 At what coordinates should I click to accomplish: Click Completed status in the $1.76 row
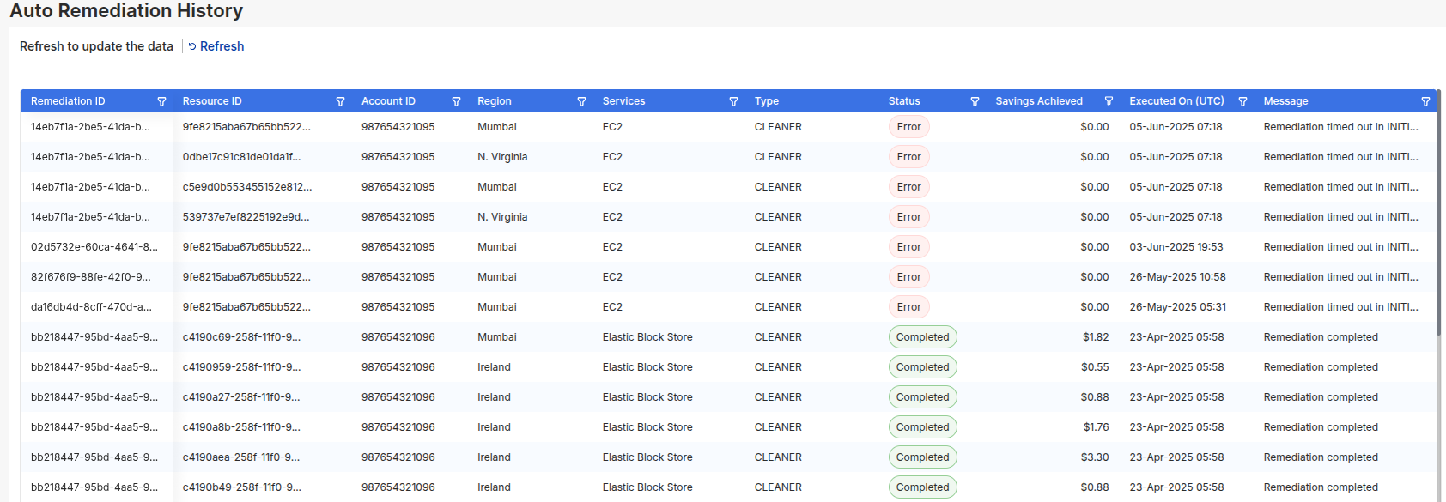[x=922, y=427]
